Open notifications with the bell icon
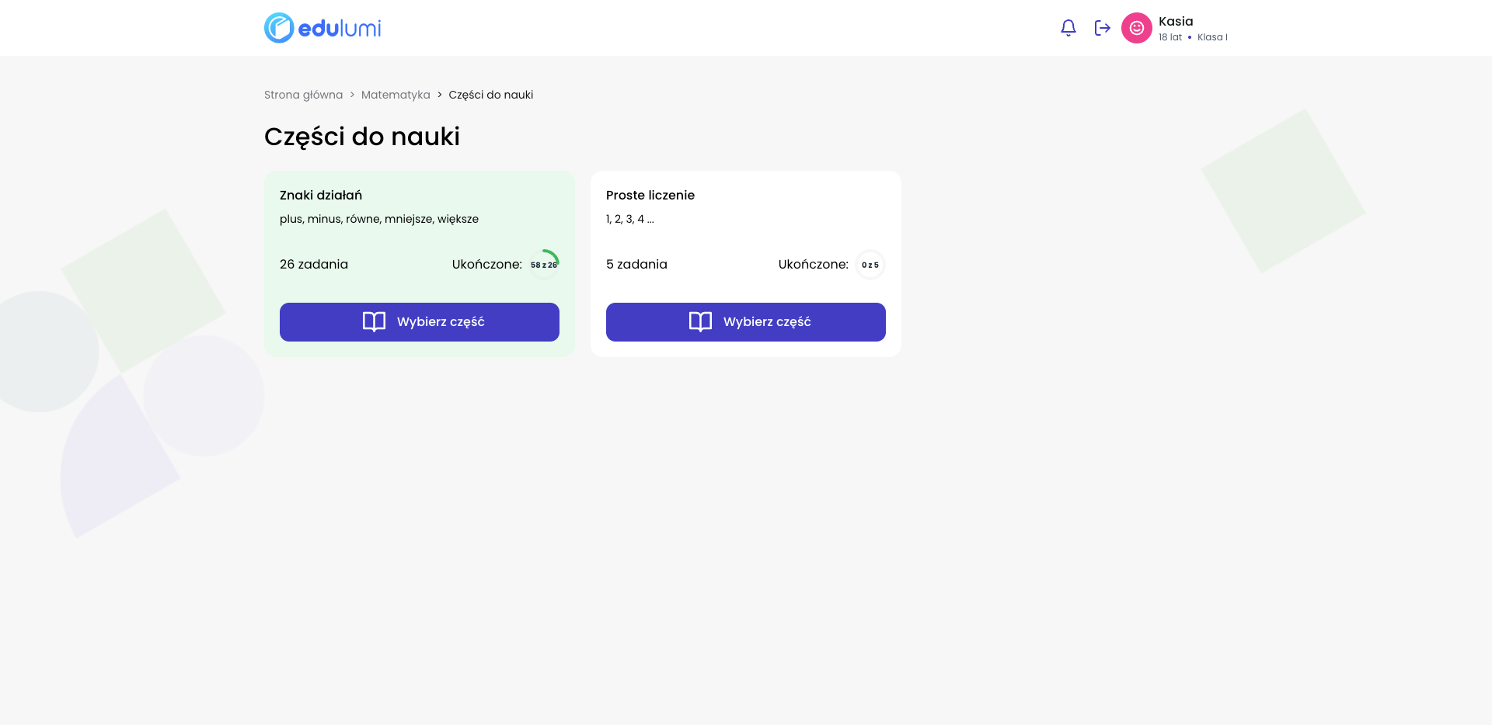The height and width of the screenshot is (725, 1492). click(1068, 28)
